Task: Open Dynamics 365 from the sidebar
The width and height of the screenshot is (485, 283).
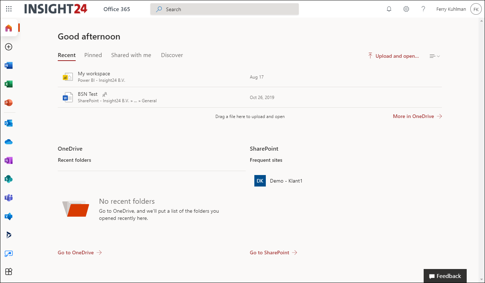Action: (x=9, y=235)
